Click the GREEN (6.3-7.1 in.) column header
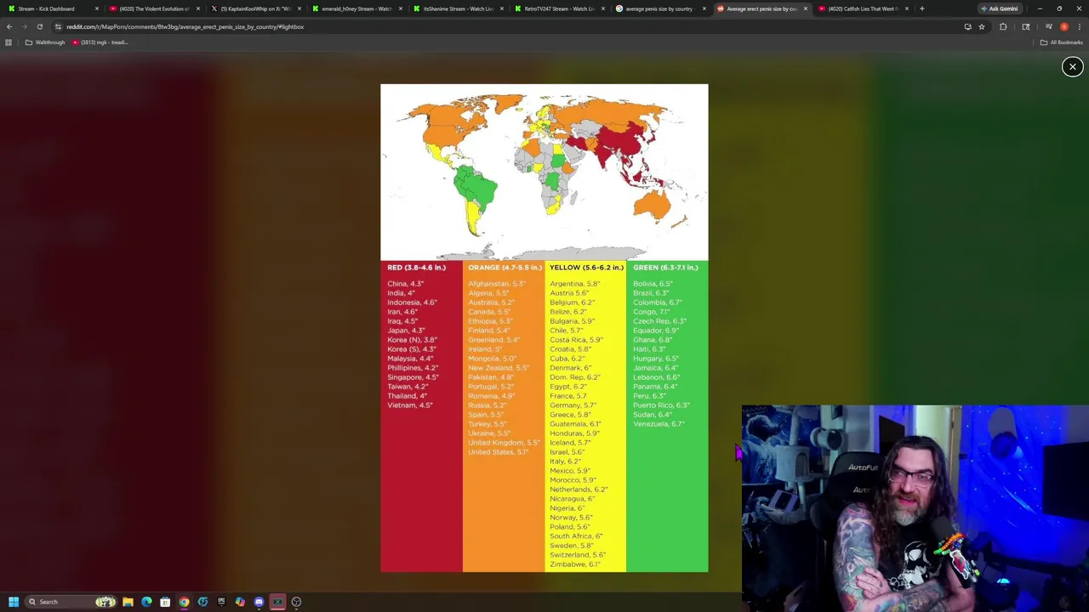The height and width of the screenshot is (612, 1089). click(x=665, y=268)
